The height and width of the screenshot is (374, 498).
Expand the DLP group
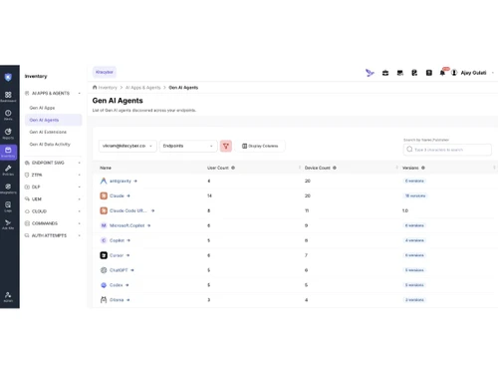click(x=80, y=187)
